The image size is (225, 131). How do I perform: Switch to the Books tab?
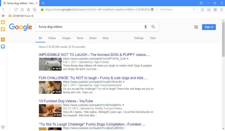(93, 38)
